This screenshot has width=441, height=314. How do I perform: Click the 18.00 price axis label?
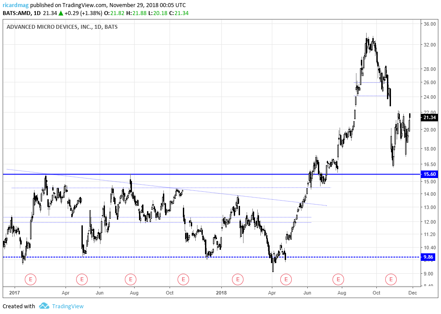(x=430, y=149)
